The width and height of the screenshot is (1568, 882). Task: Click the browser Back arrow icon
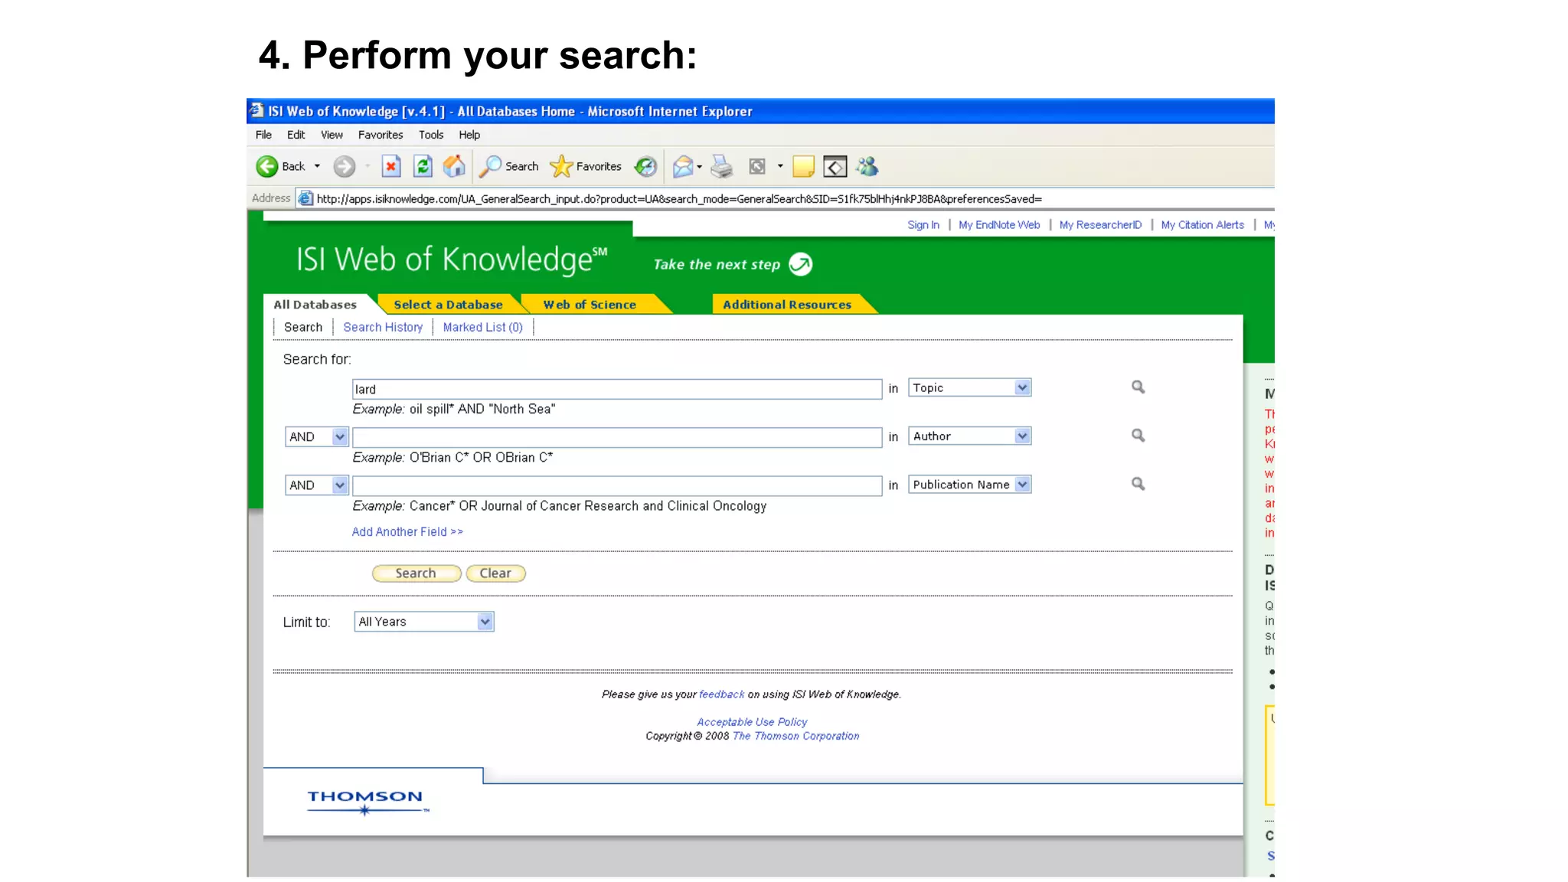[266, 166]
